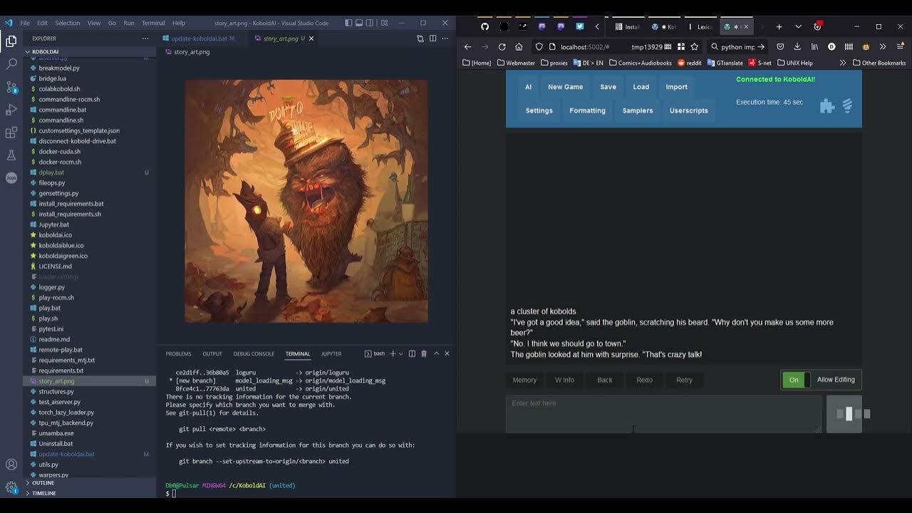Viewport: 912px width, 513px height.
Task: Reload the page in Firefox
Action: [x=502, y=47]
